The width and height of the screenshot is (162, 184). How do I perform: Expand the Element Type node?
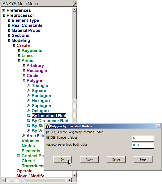click(9, 21)
